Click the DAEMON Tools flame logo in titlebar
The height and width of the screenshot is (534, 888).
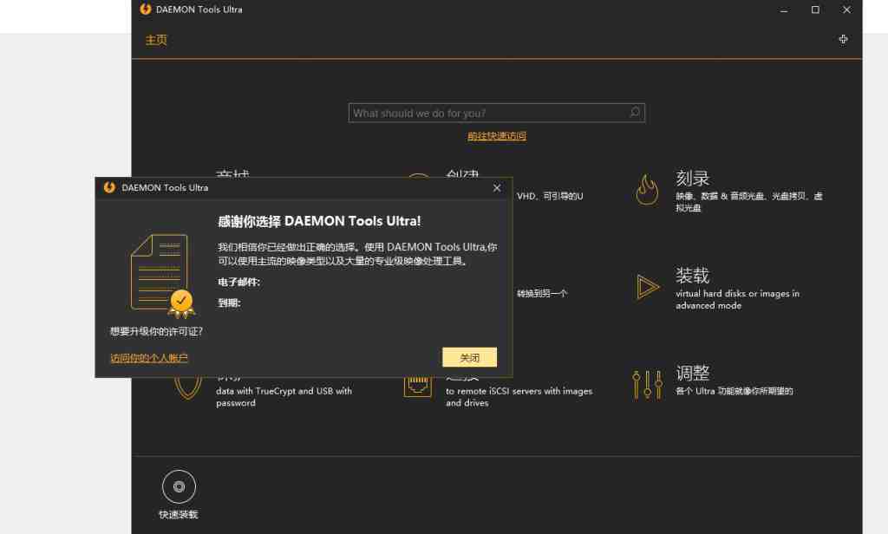[143, 10]
